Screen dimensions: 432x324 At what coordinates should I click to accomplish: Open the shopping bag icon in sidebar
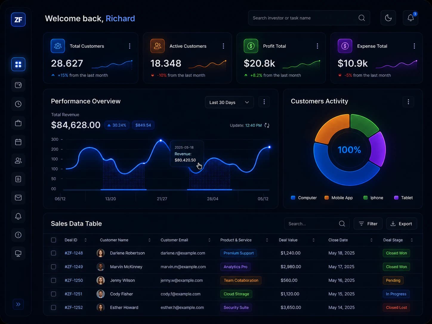[x=18, y=123]
